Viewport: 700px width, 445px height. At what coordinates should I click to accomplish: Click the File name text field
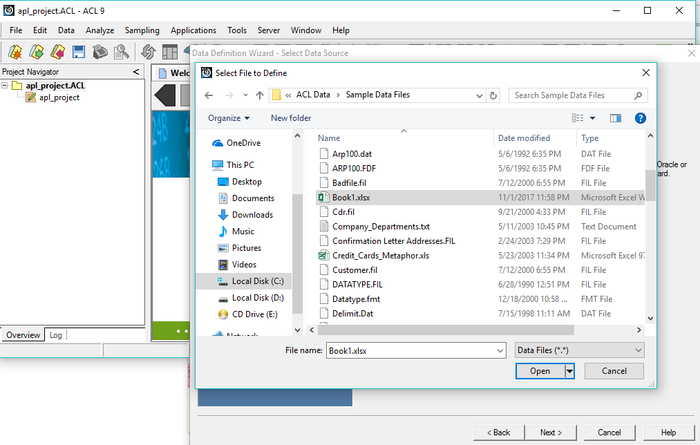pos(410,351)
